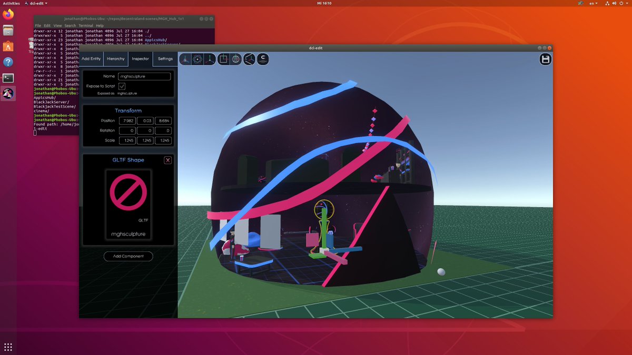
Task: Open Terminal menu in the terminal window
Action: 86,25
